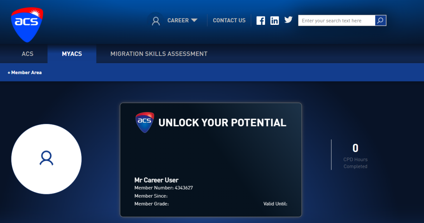Screen dimensions: 424x223
Task: Click the magnifying glass search button
Action: (380, 21)
